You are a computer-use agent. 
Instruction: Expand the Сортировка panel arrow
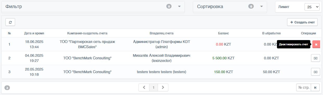261,7
